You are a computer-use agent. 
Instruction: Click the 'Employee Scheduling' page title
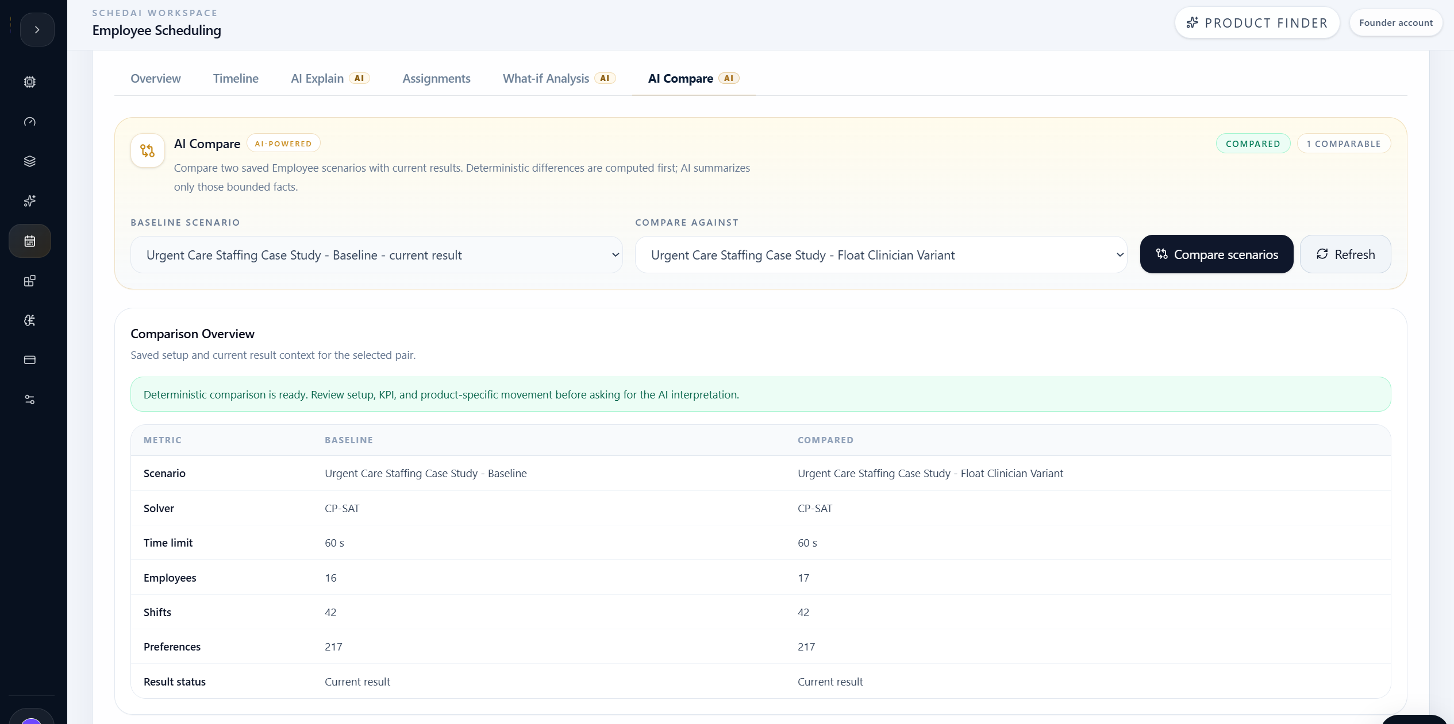click(156, 30)
